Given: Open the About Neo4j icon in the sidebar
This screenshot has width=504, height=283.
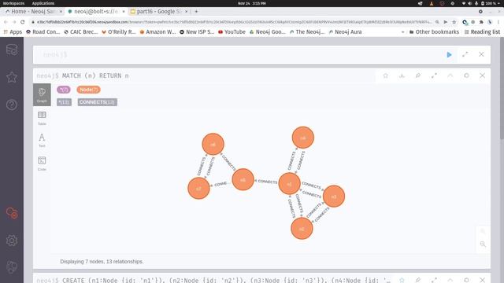Looking at the screenshot, I should (x=12, y=267).
